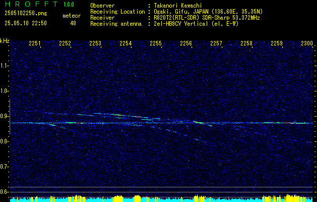317x202 pixels.
Task: Click the 2258 time marker
Action: pos(246,43)
